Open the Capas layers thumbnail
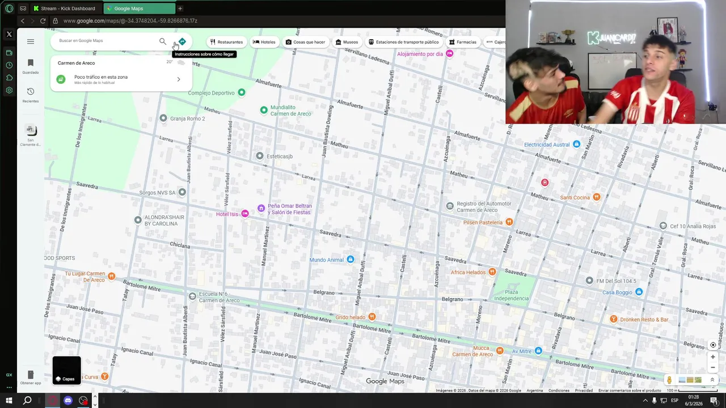726x408 pixels. click(66, 370)
